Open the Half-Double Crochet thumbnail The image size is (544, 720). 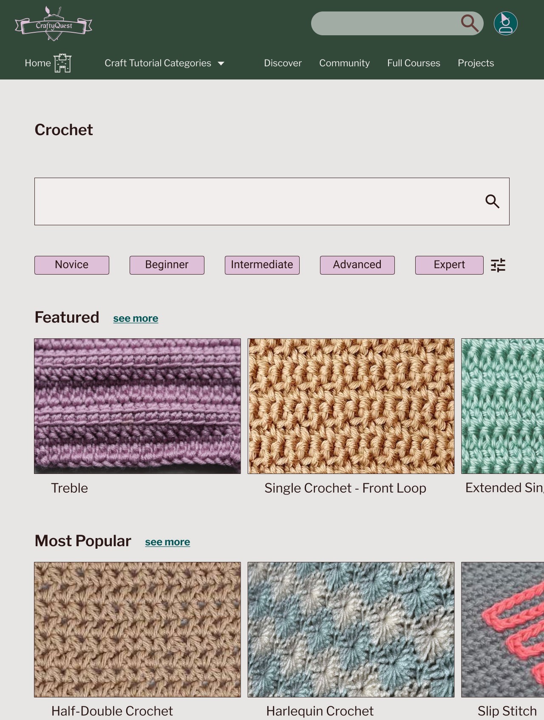pos(137,629)
